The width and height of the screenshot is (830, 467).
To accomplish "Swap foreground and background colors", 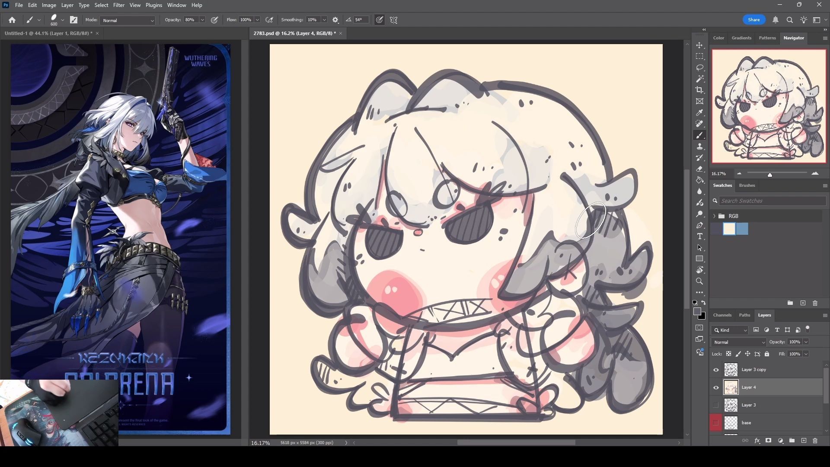I will (704, 303).
